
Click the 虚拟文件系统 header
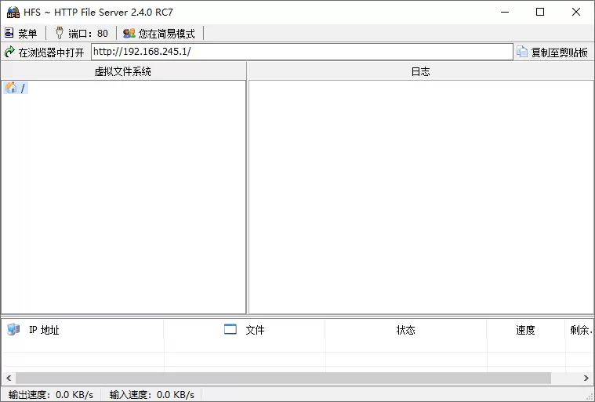[x=123, y=71]
